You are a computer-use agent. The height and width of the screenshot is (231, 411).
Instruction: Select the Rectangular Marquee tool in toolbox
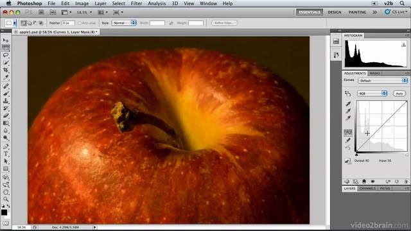[x=6, y=47]
